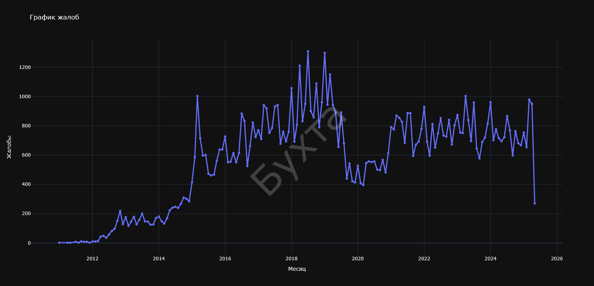The height and width of the screenshot is (286, 594).
Task: Click the 2026 x-axis tick label
Action: tap(557, 258)
